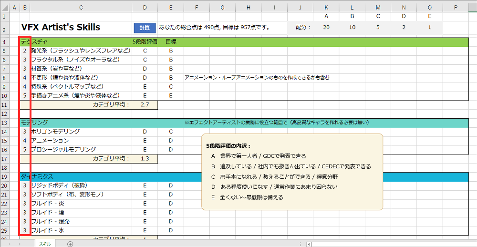Select the フルイド - 炎 row label

(48, 204)
